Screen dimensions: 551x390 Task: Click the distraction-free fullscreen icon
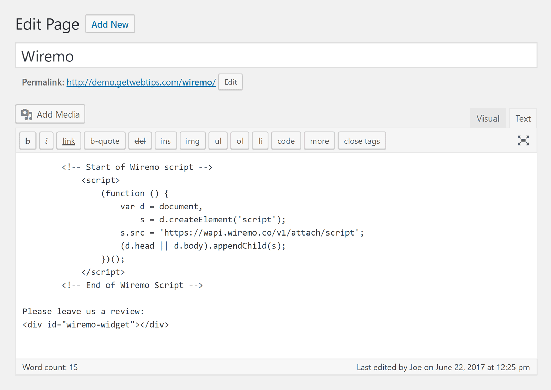[523, 140]
